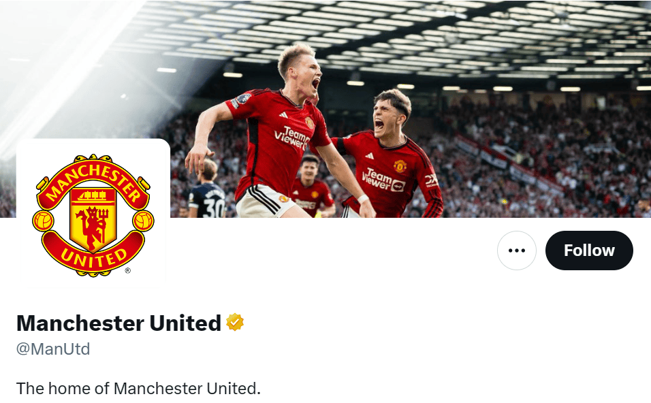
Task: Follow the Manchester United account
Action: point(589,251)
